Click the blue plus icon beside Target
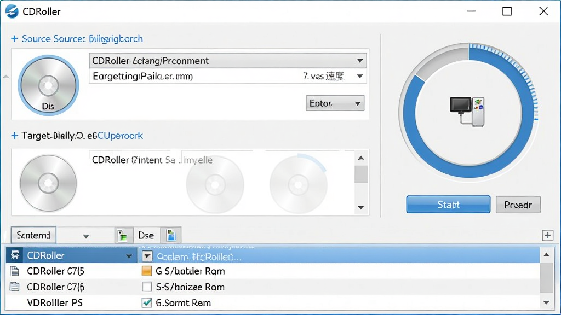The image size is (561, 315). click(x=14, y=136)
